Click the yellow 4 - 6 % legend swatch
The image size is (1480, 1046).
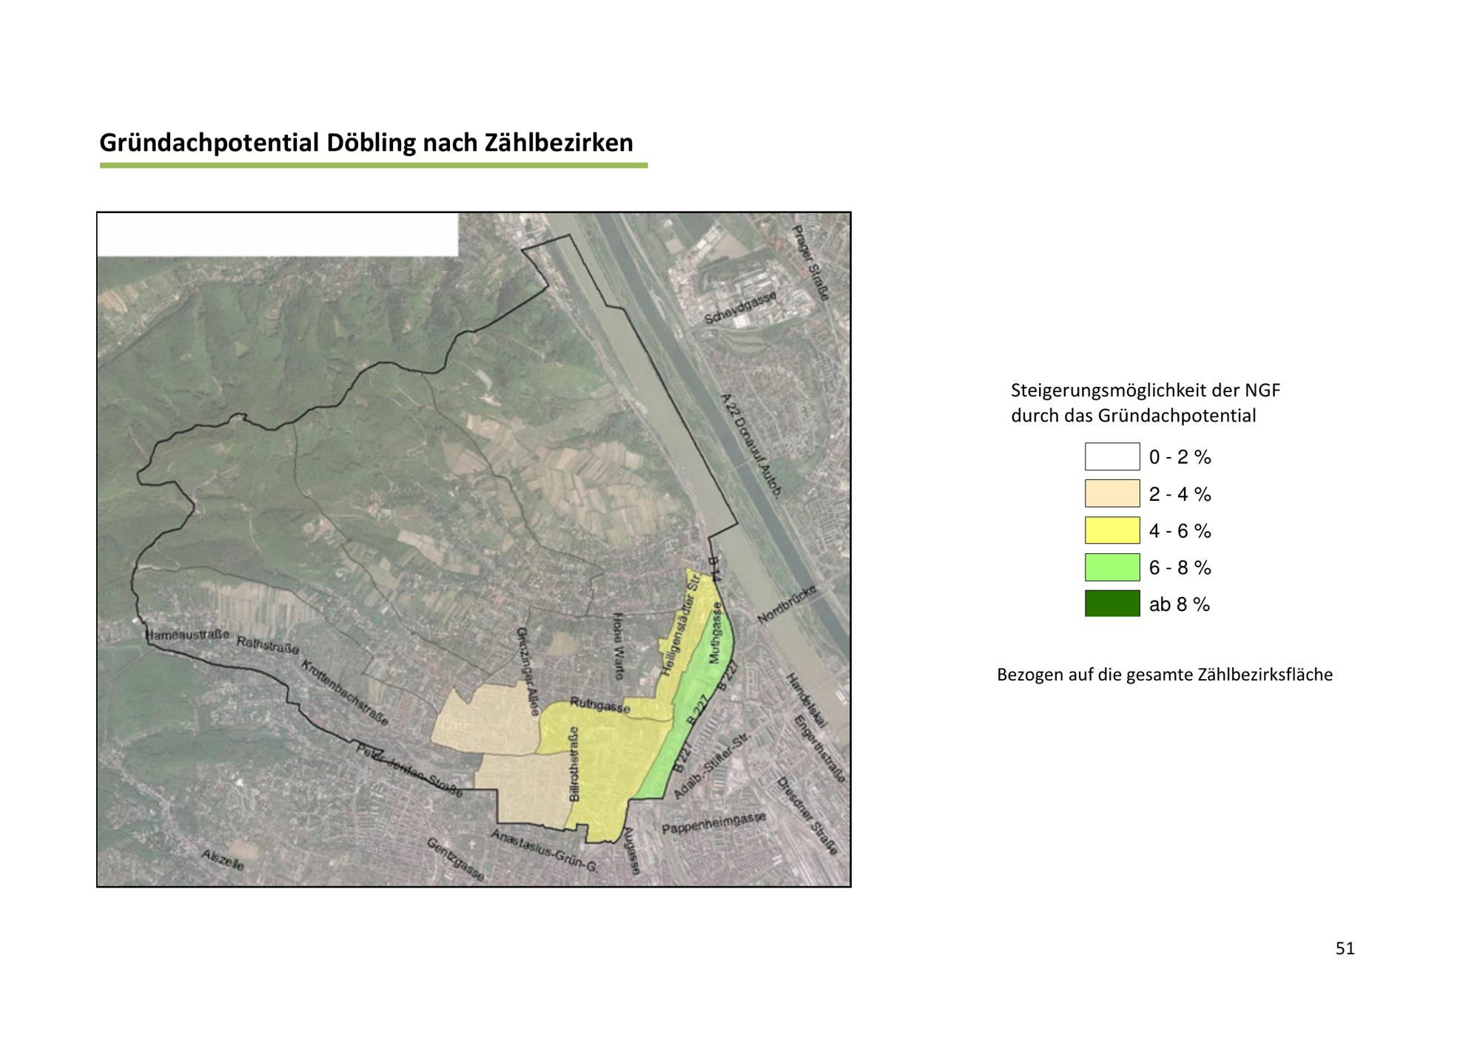point(1112,530)
